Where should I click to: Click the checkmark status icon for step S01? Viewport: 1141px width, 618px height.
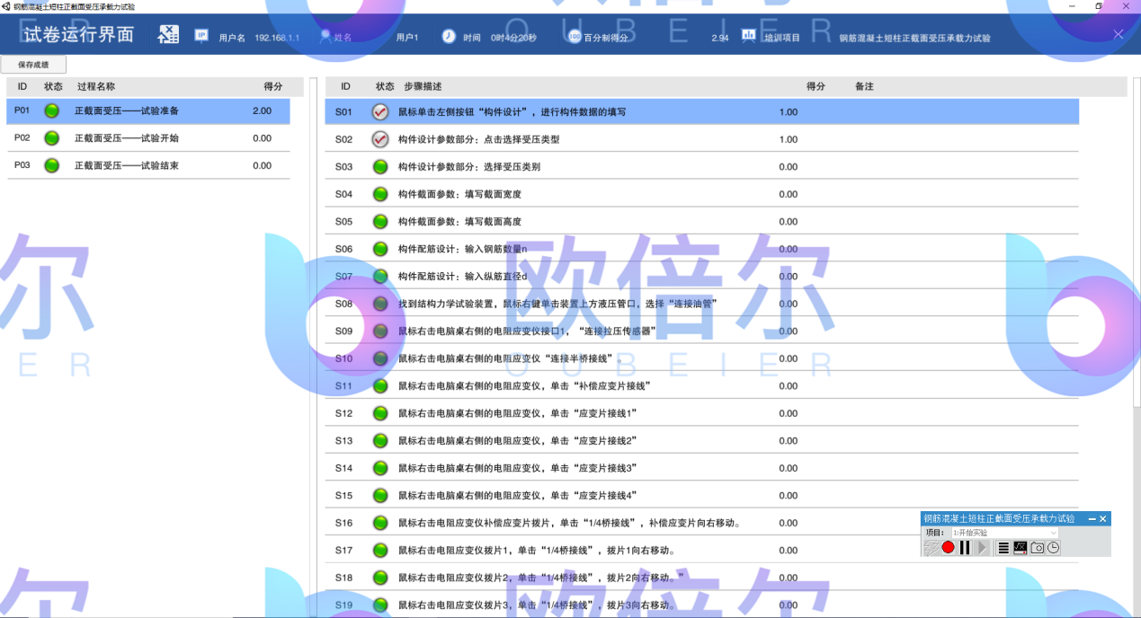[x=380, y=112]
